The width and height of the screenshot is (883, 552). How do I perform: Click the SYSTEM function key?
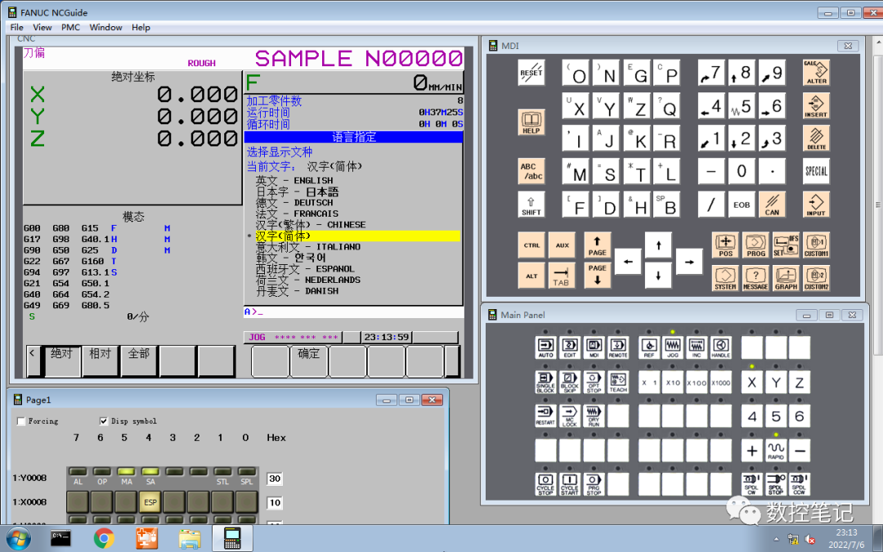(x=725, y=278)
